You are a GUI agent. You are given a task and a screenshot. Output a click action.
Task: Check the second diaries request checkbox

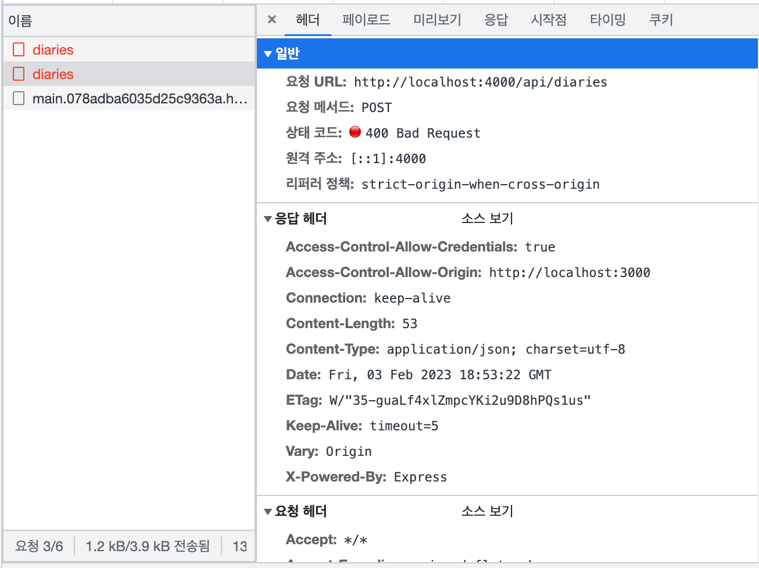(x=18, y=74)
